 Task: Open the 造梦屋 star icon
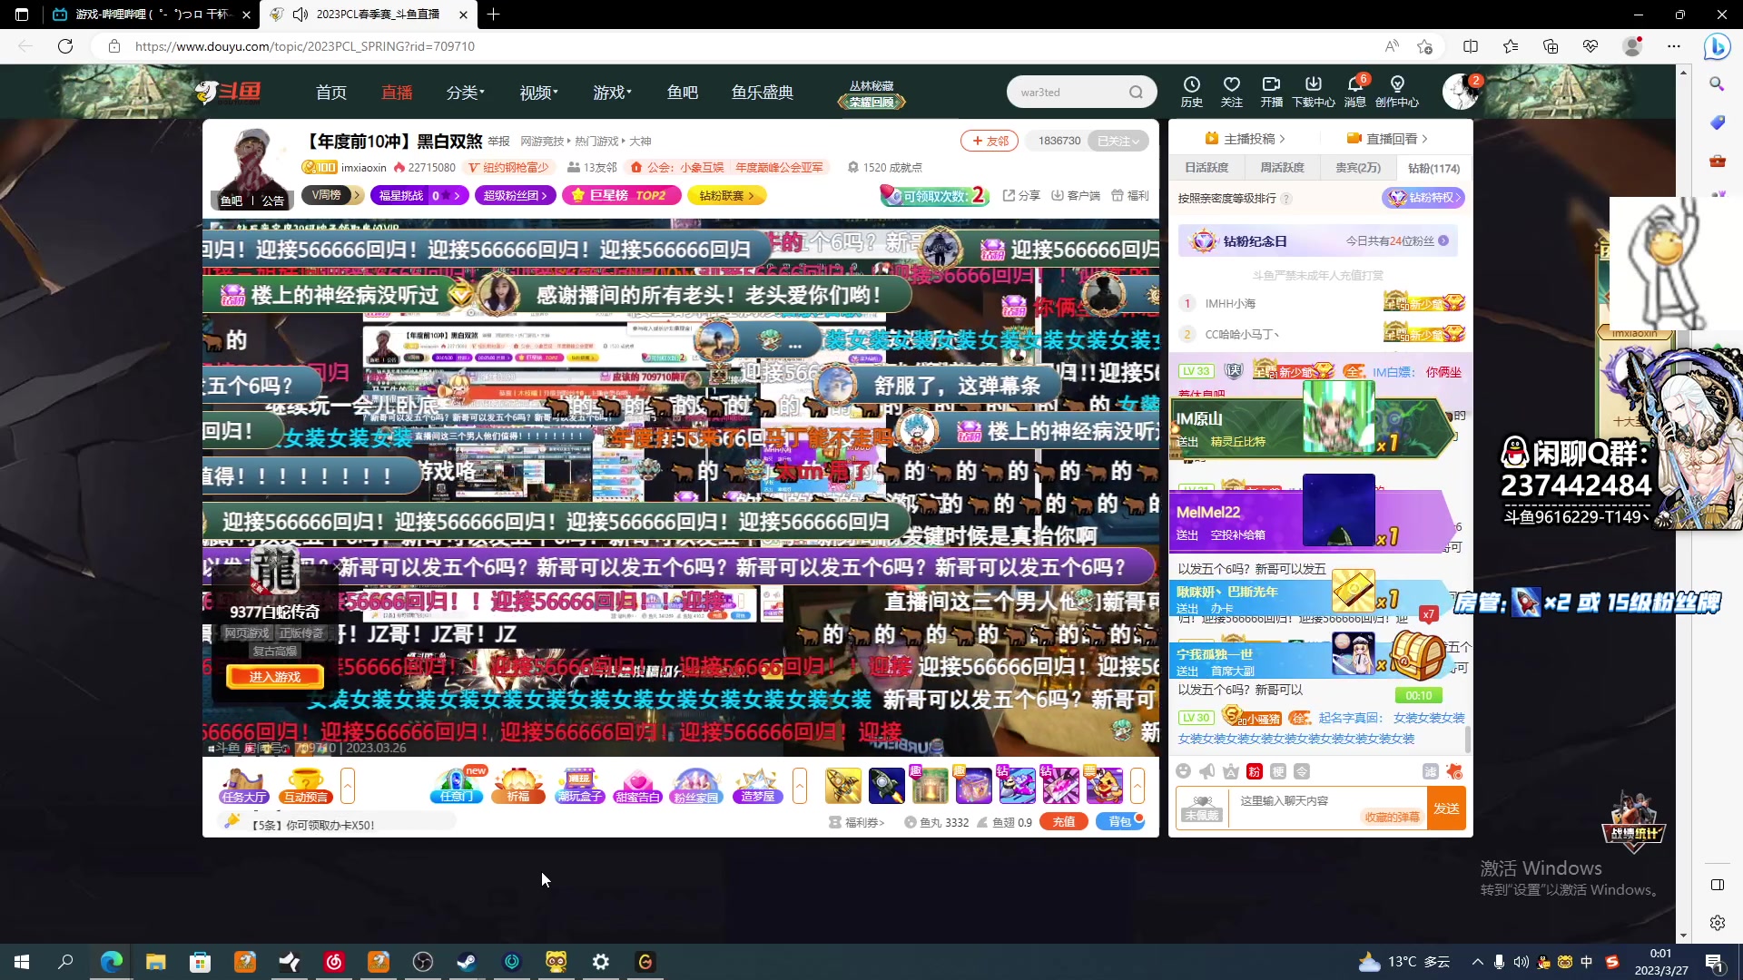(757, 786)
